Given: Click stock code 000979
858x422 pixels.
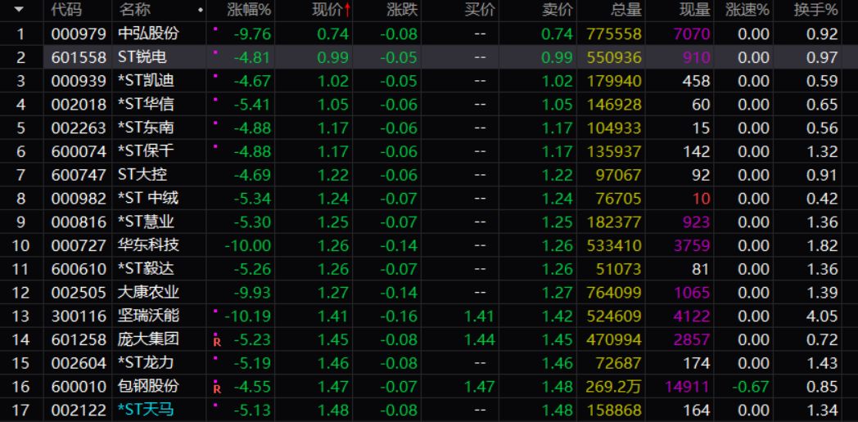Looking at the screenshot, I should [79, 34].
